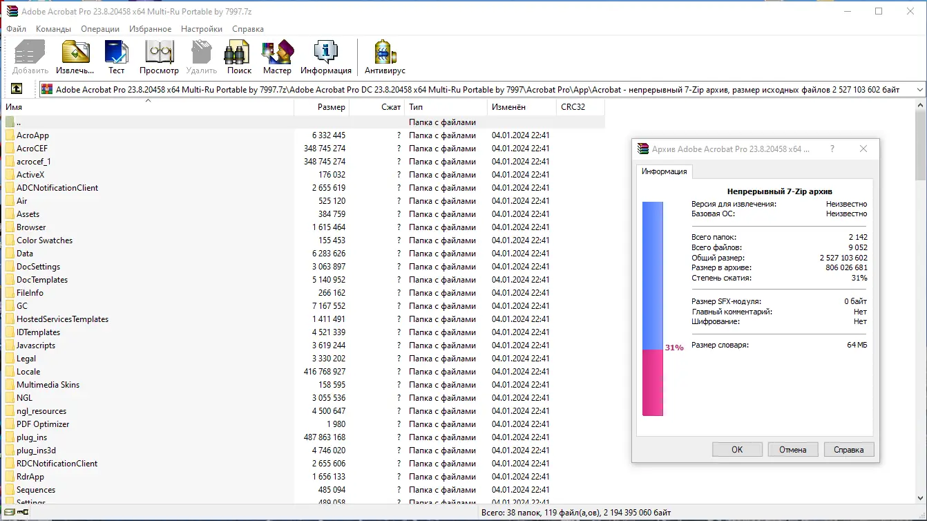Select the RdrApp folder row
Screen dimensions: 927x521
click(304, 477)
